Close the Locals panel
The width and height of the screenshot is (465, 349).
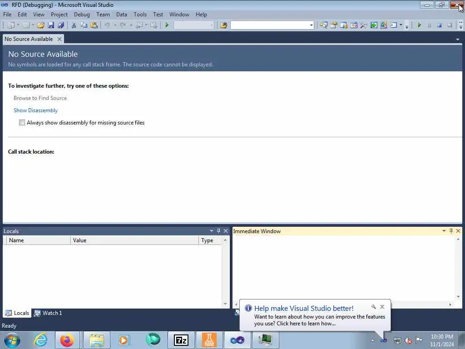226,231
